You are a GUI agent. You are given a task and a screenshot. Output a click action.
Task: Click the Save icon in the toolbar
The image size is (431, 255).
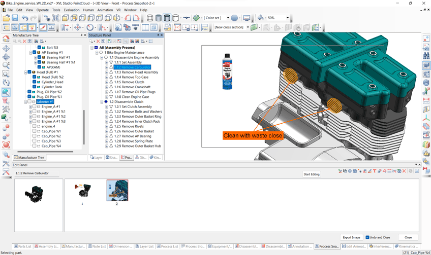click(x=15, y=18)
